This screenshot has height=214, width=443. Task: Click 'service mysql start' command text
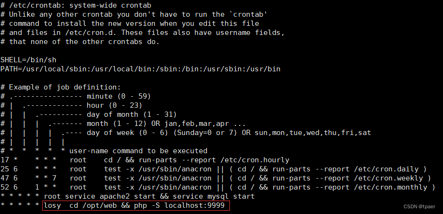pyautogui.click(x=214, y=196)
